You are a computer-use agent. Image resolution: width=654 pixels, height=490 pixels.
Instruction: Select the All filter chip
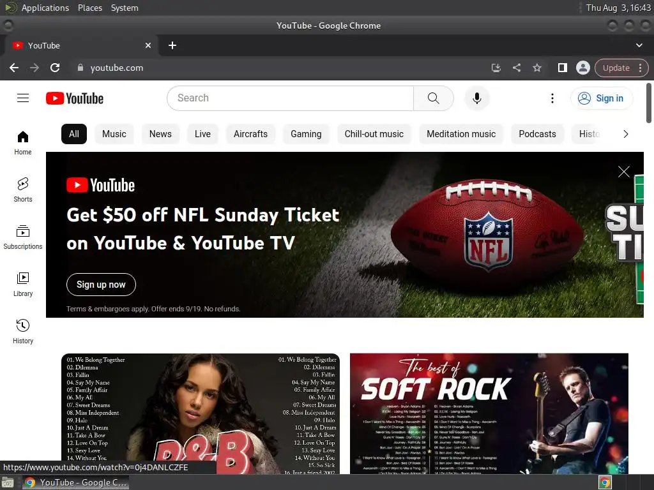click(74, 134)
